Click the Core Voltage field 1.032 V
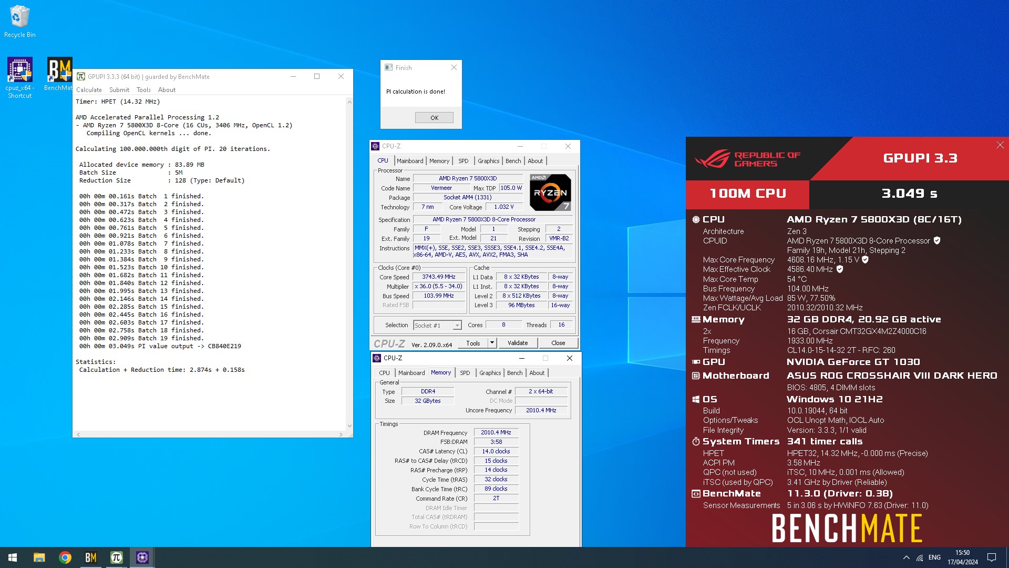1009x568 pixels. (x=503, y=207)
